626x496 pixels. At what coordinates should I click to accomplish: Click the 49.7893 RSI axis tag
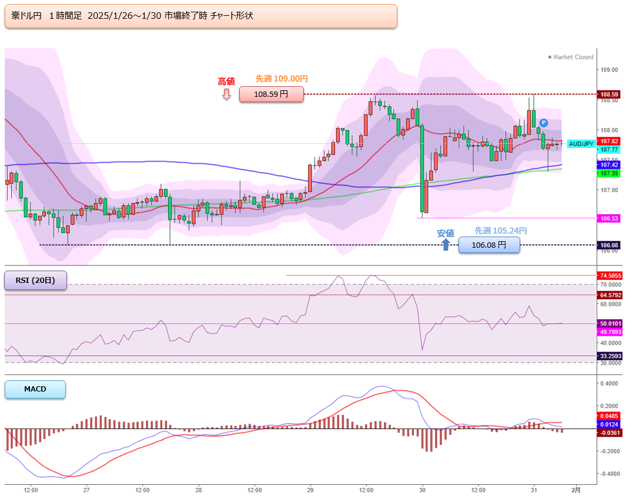[x=610, y=332]
